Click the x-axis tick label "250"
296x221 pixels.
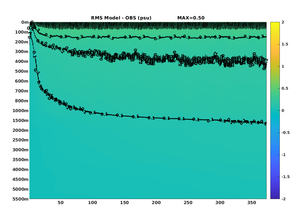[188, 203]
